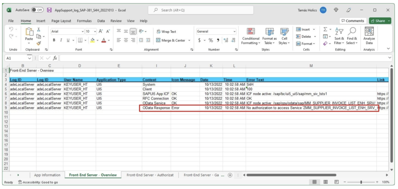Open the File menu

click(11, 21)
